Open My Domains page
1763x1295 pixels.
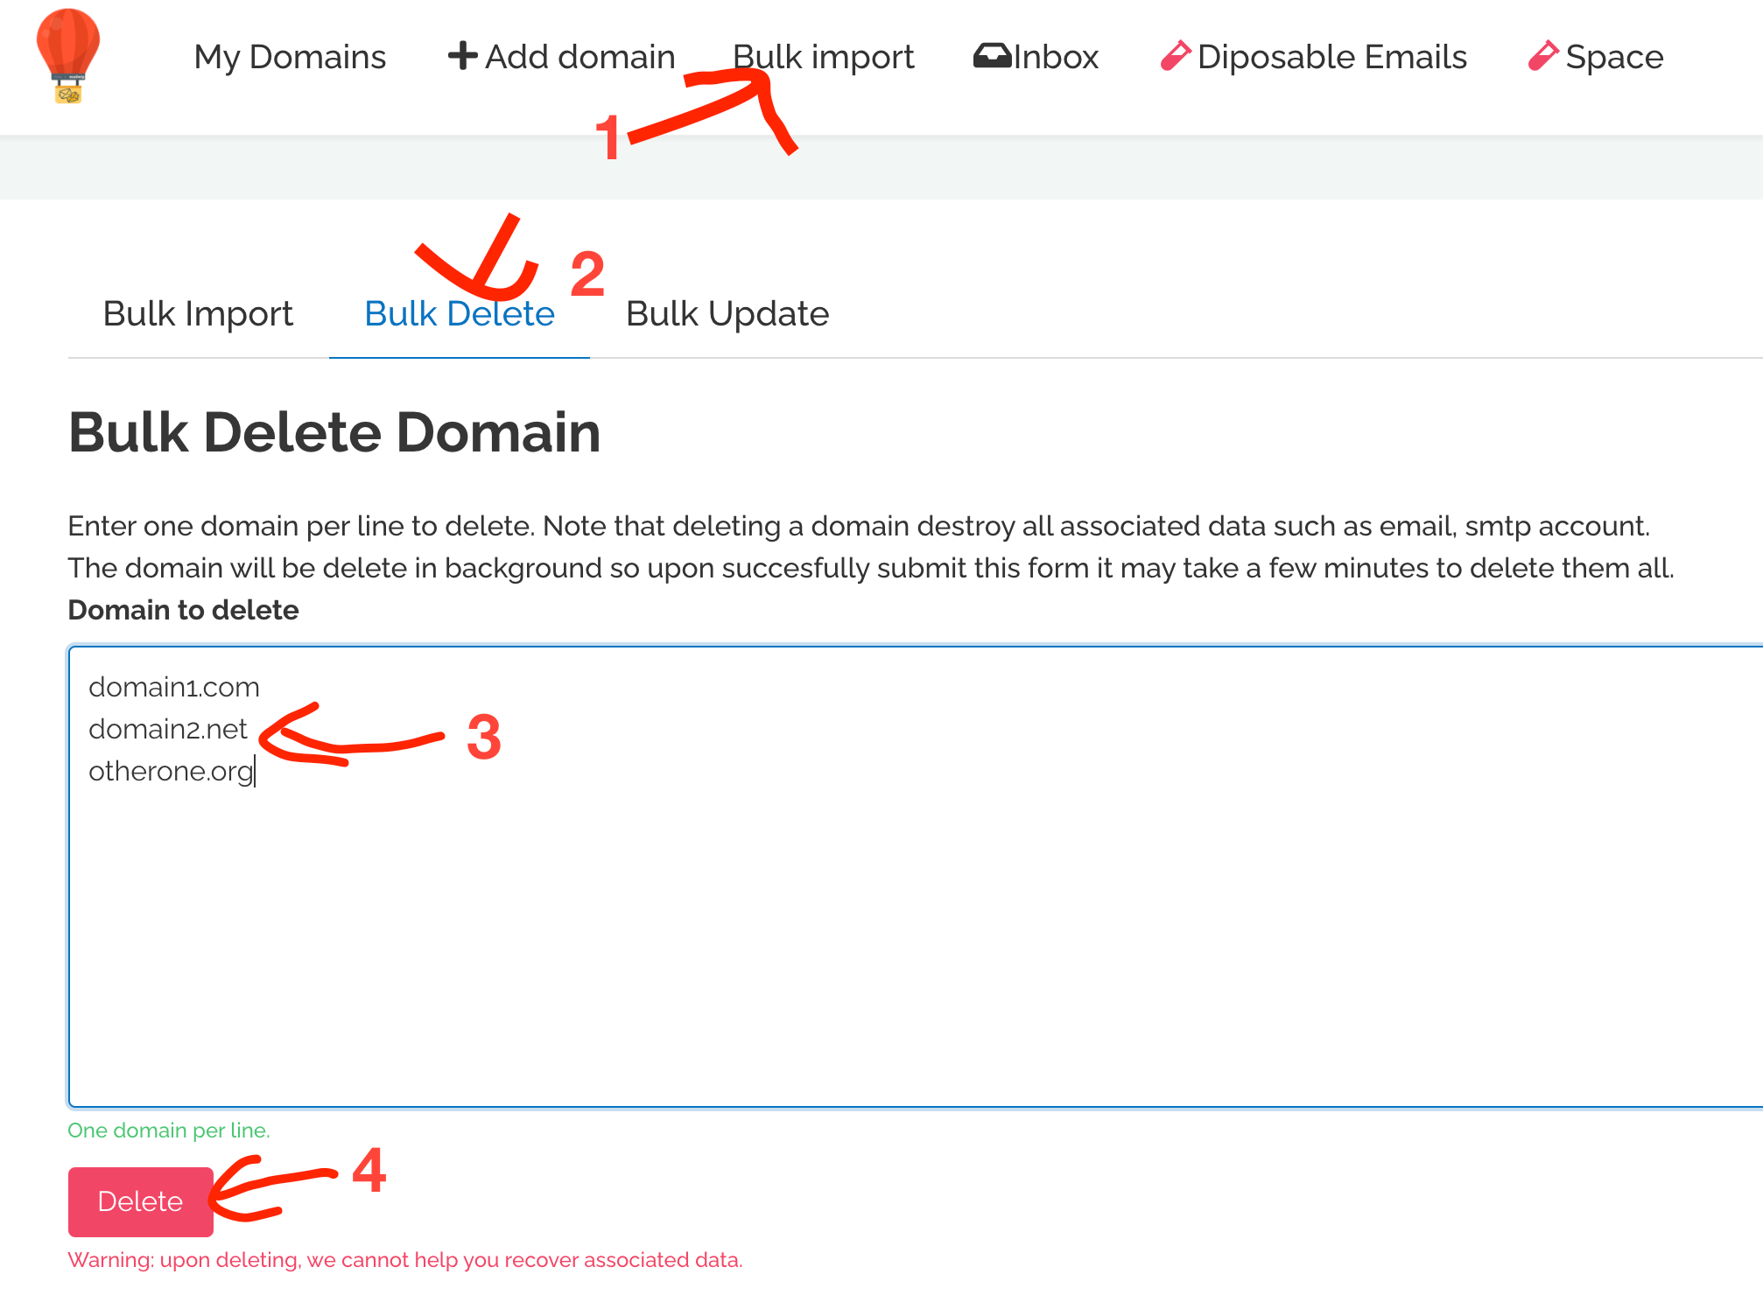click(x=290, y=57)
